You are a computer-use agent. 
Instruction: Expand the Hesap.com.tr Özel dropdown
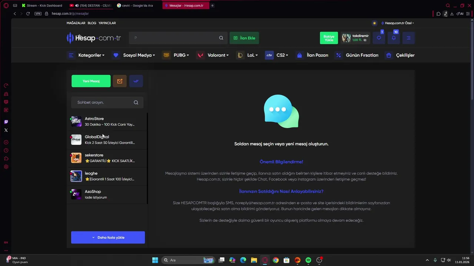398,23
